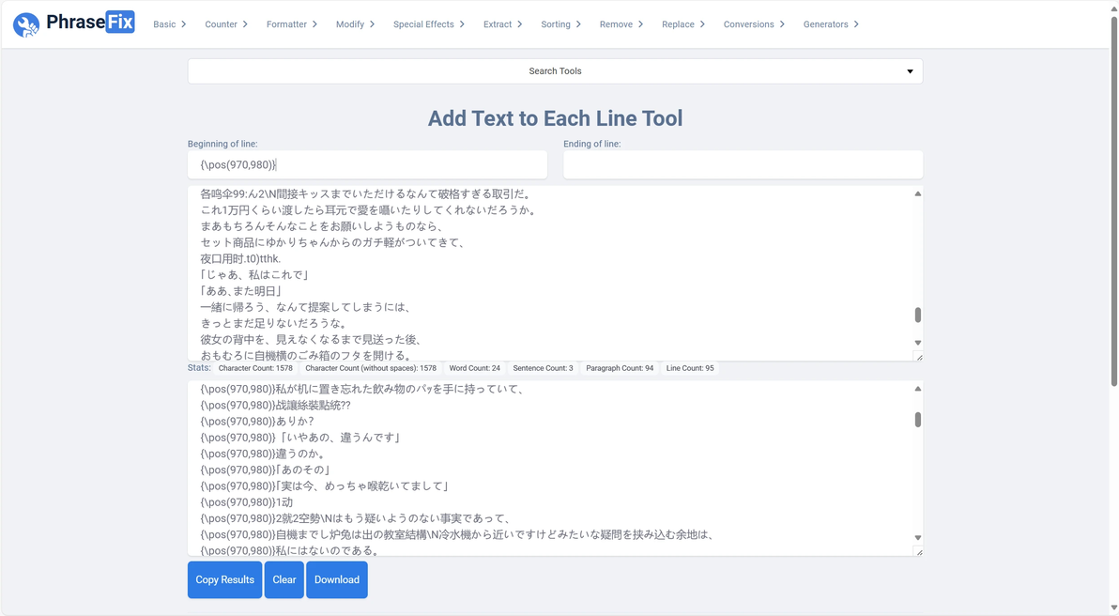
Task: Click input textarea scroll up arrow
Action: (x=918, y=194)
